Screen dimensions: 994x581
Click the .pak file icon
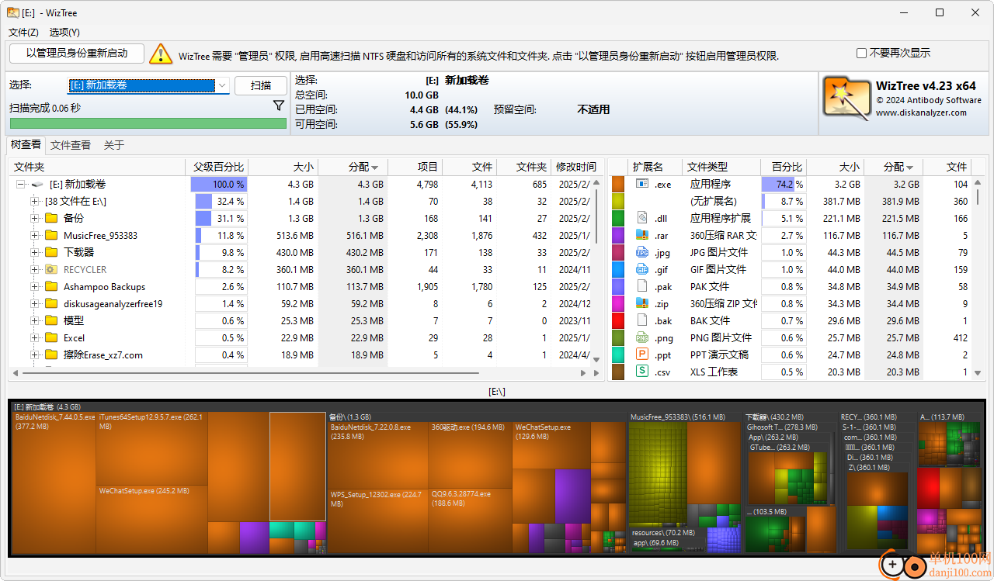642,286
